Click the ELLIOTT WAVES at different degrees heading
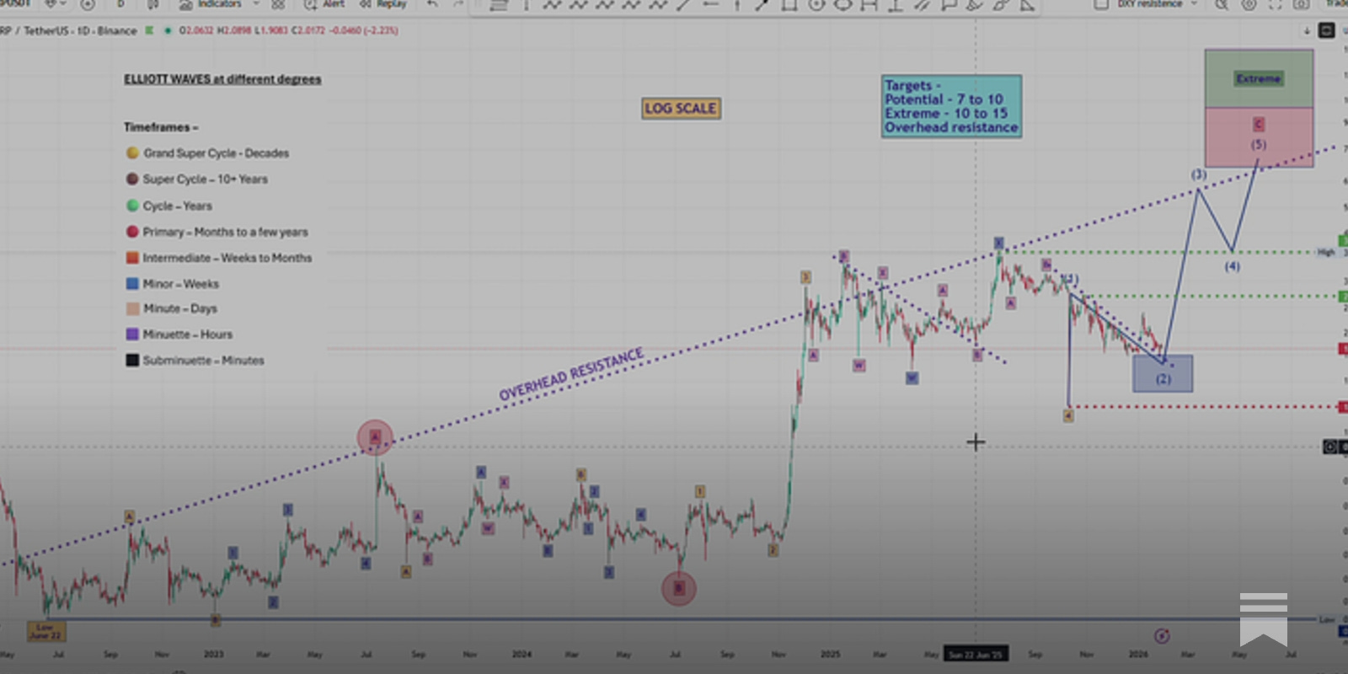This screenshot has width=1348, height=674. click(222, 79)
